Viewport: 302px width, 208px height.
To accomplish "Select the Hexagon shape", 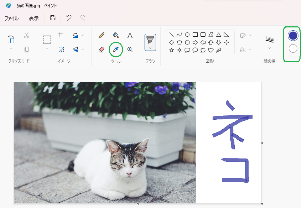I will (187, 42).
